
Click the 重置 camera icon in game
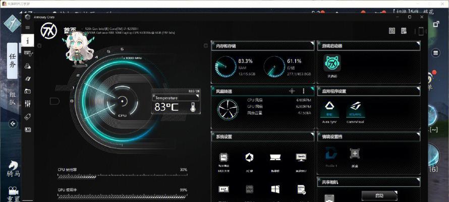click(14, 194)
